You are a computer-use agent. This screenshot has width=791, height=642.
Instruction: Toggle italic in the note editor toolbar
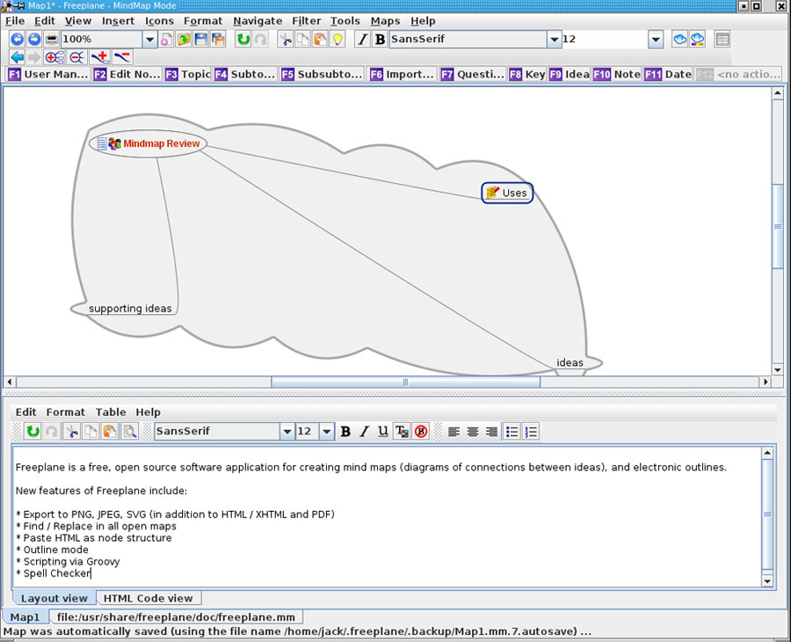click(x=364, y=431)
